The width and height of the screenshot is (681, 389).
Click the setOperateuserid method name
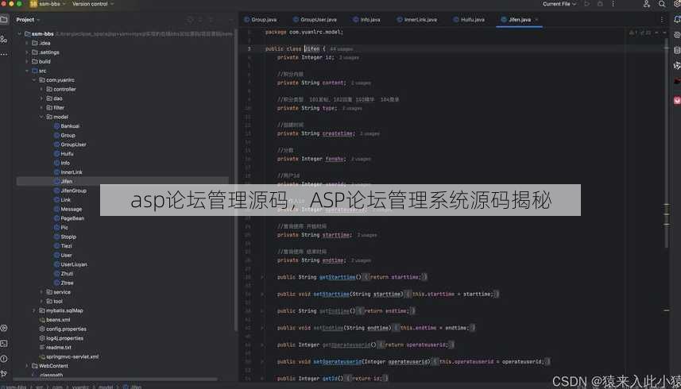coord(338,362)
